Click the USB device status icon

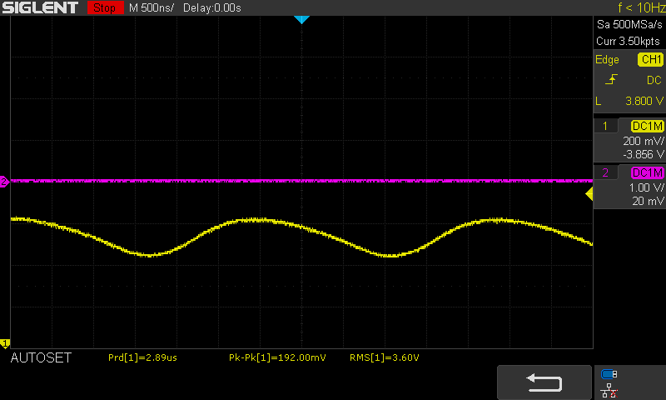click(609, 374)
